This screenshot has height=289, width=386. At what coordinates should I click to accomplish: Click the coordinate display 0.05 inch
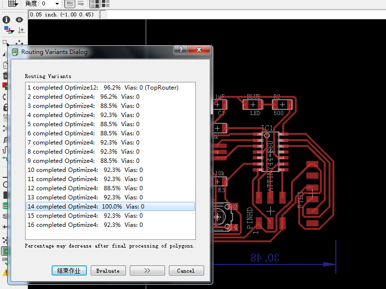(62, 14)
